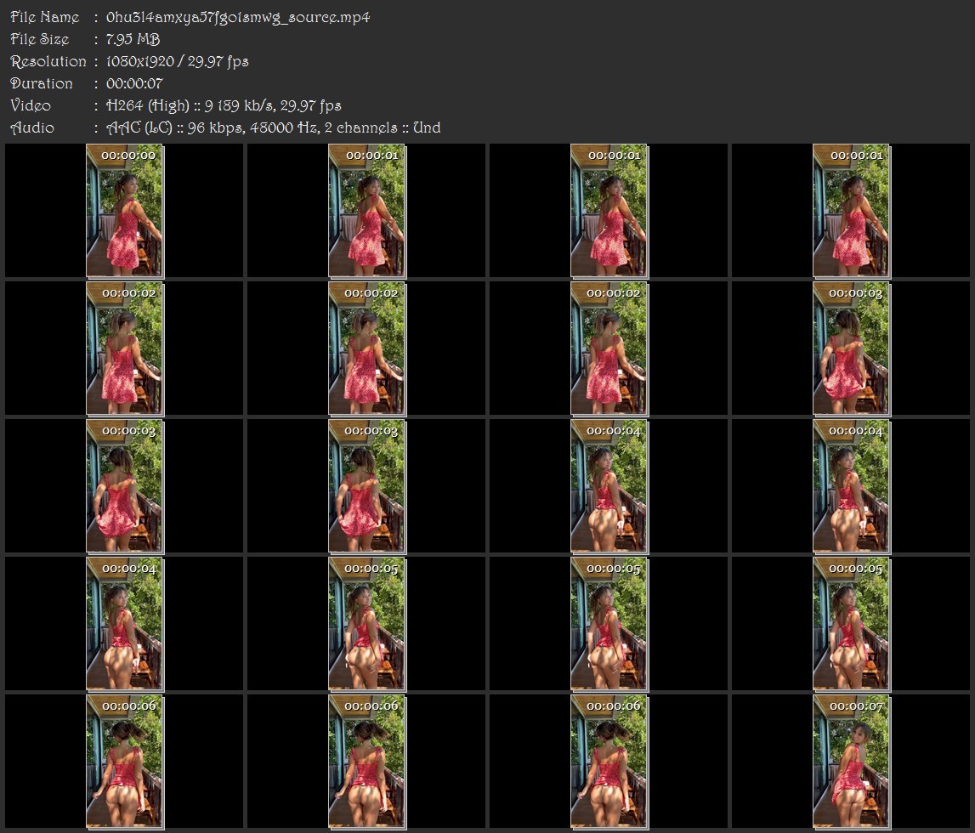
Task: Select the filename 0hu3l4amxya57fgo1smwg_source.mp4
Action: [x=238, y=17]
